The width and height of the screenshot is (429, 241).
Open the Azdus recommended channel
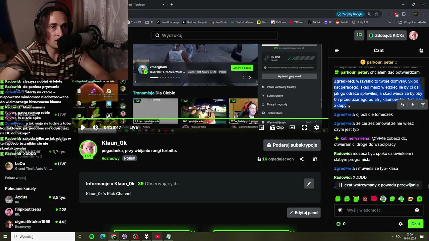pos(36,199)
